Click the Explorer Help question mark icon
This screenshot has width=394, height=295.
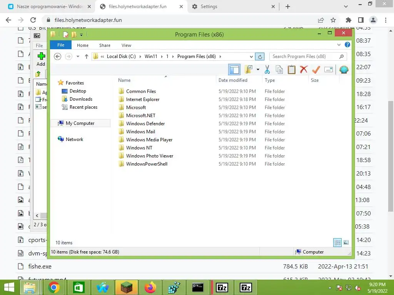click(x=347, y=45)
